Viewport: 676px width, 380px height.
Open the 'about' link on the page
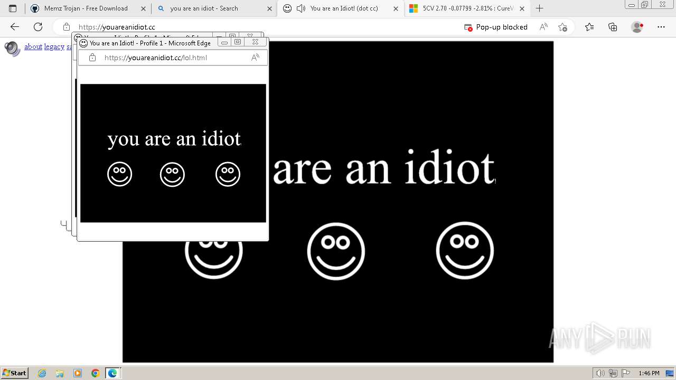(x=33, y=47)
